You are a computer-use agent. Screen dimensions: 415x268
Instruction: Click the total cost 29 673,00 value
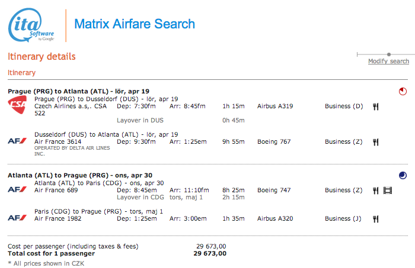pyautogui.click(x=210, y=253)
